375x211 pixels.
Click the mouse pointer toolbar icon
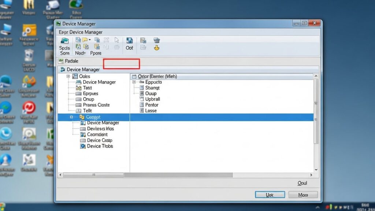pos(117,40)
